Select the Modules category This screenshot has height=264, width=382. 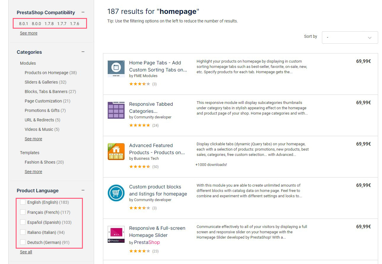pyautogui.click(x=28, y=63)
